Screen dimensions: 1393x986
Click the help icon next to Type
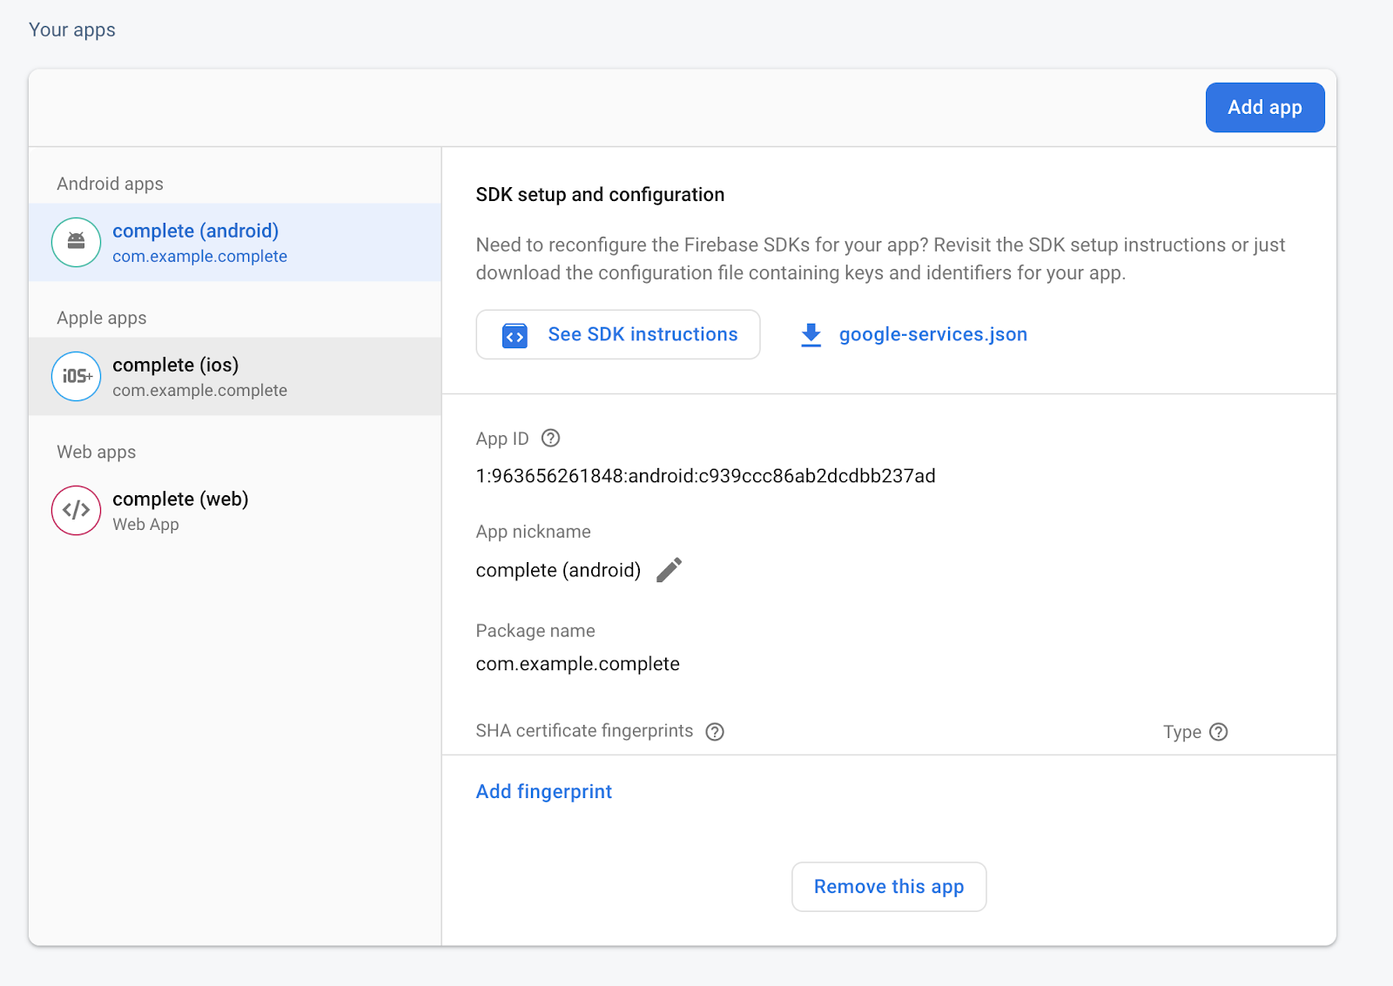point(1219,732)
